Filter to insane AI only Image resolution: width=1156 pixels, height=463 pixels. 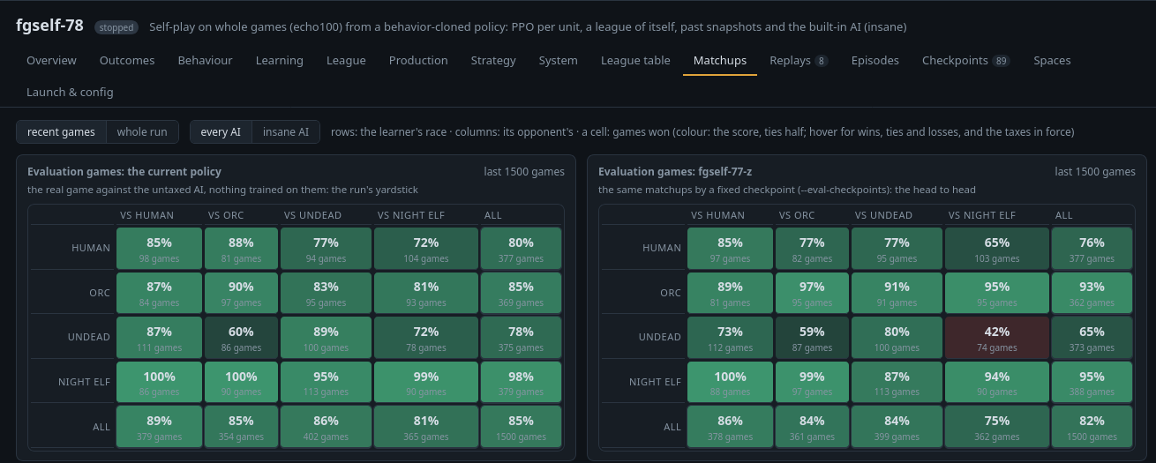pyautogui.click(x=286, y=132)
